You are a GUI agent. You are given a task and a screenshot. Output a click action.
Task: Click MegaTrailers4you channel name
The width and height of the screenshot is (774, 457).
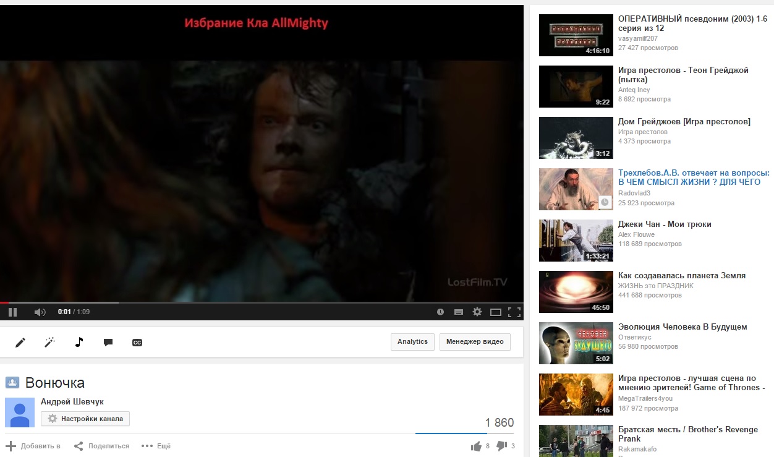coord(645,398)
